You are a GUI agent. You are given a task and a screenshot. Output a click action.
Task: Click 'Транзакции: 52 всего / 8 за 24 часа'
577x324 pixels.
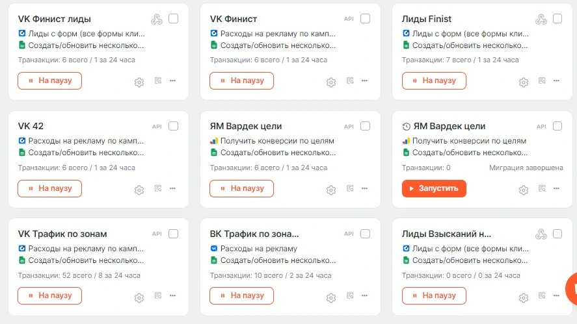tap(79, 275)
